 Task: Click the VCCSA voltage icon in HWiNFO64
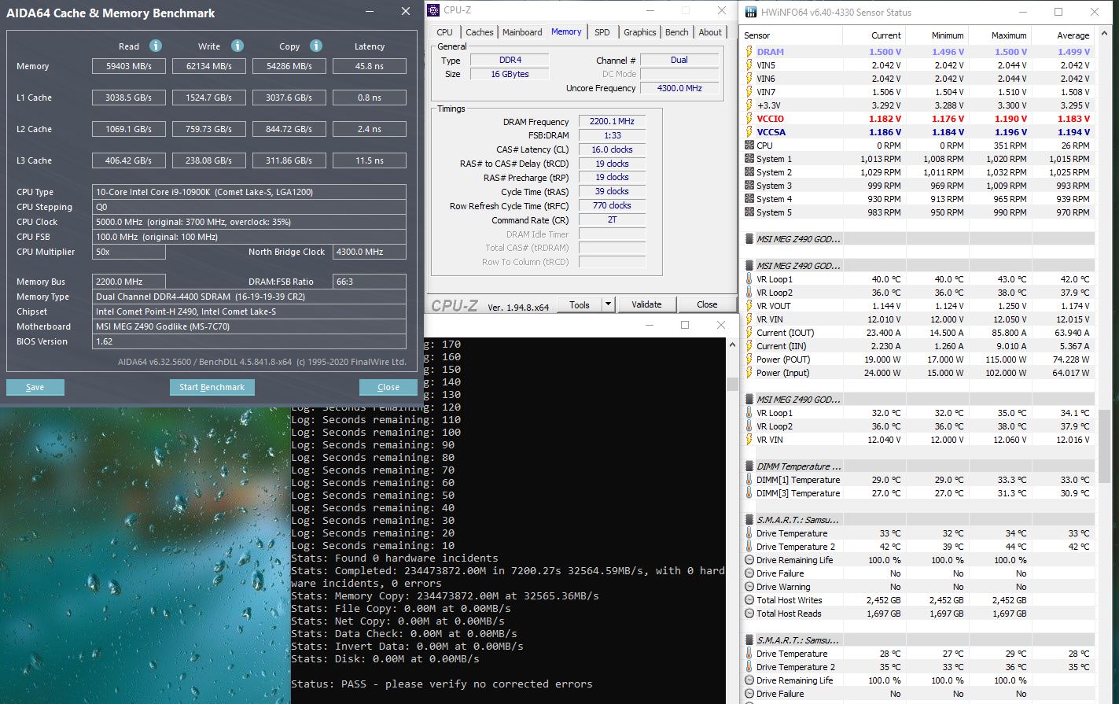749,132
